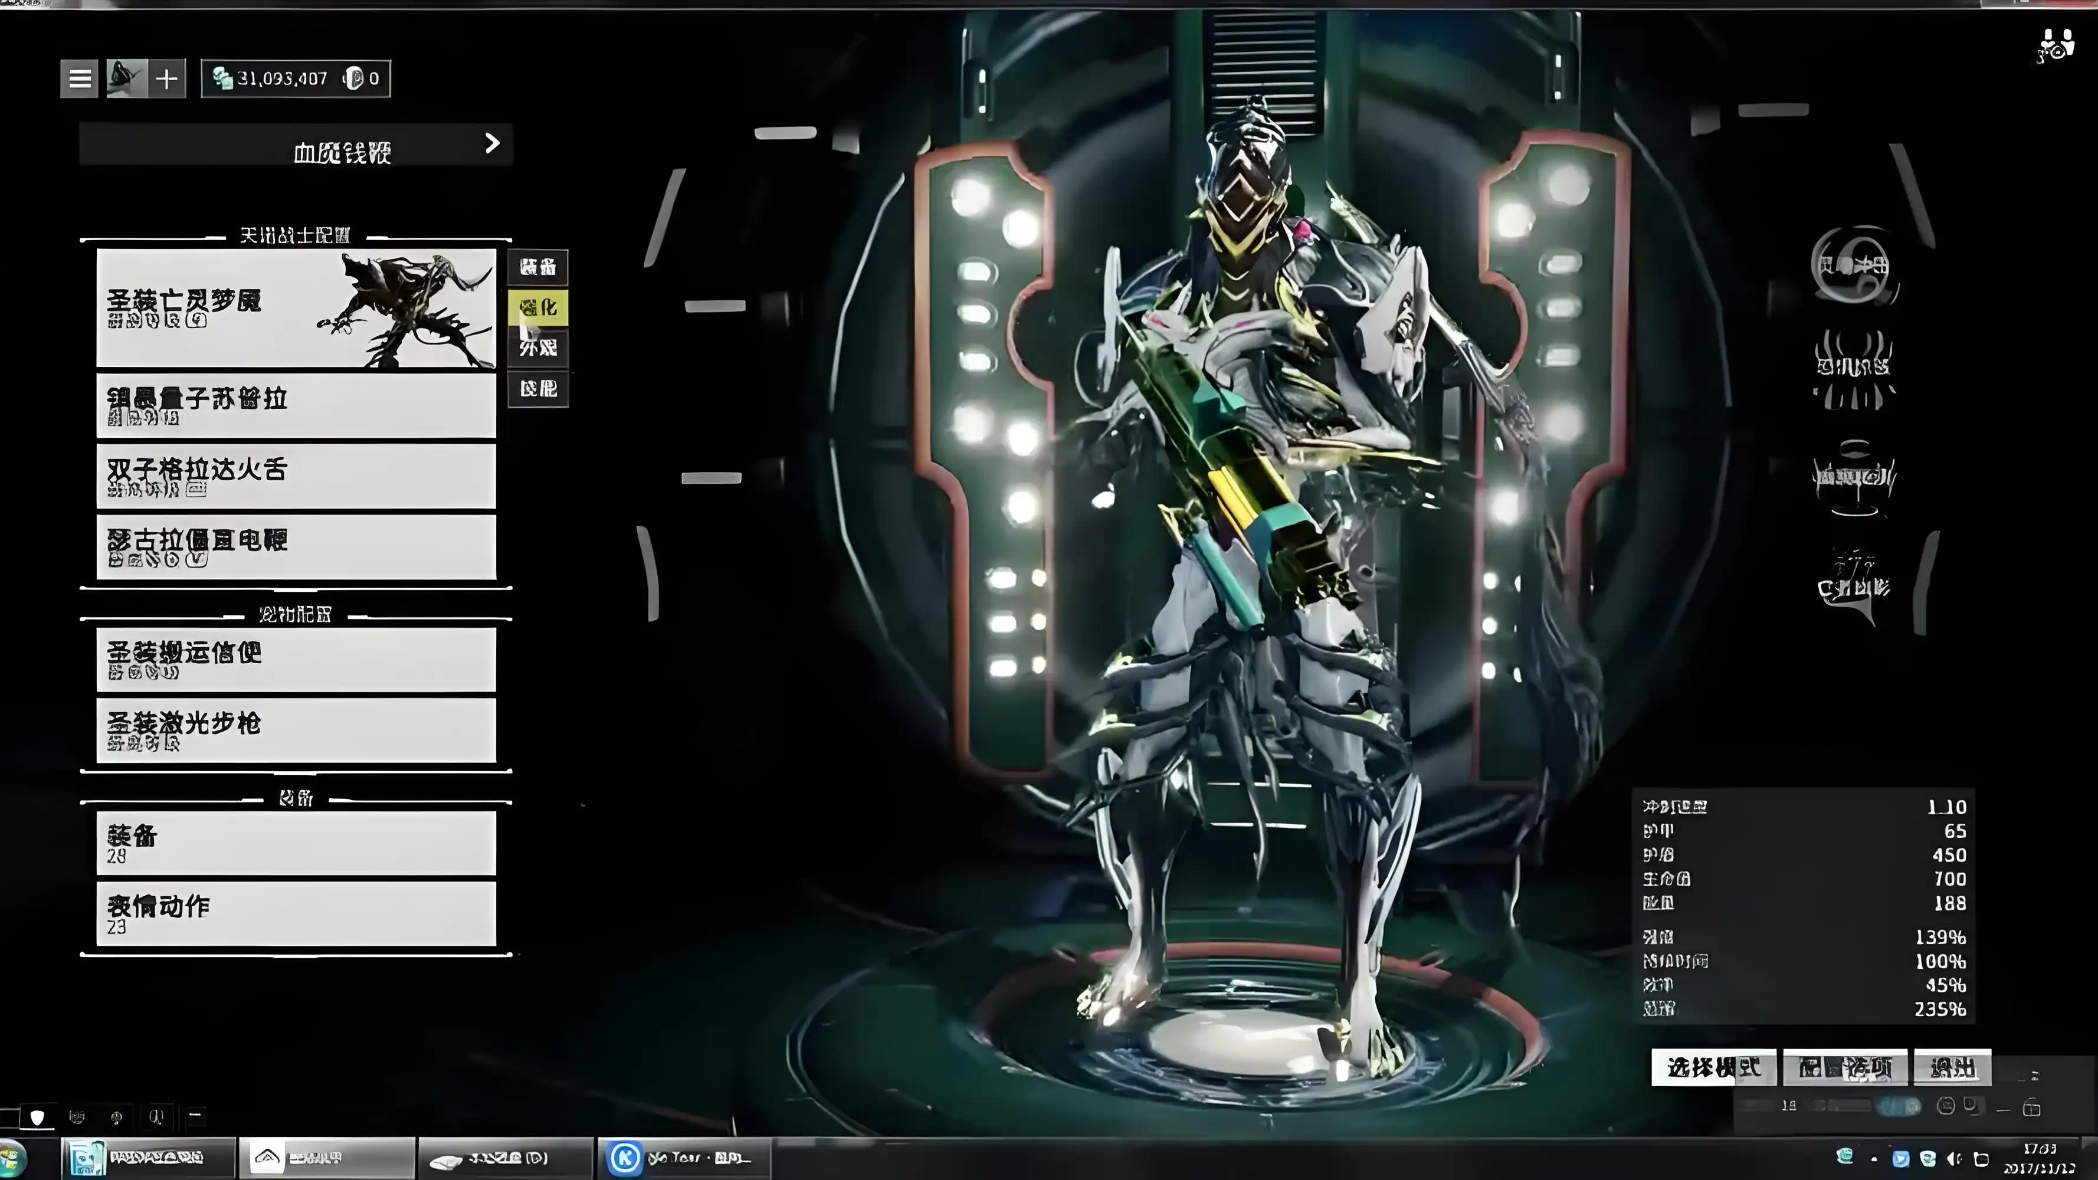Click the social friends icon top right
Screen dimensions: 2098x1180
(x=2057, y=45)
